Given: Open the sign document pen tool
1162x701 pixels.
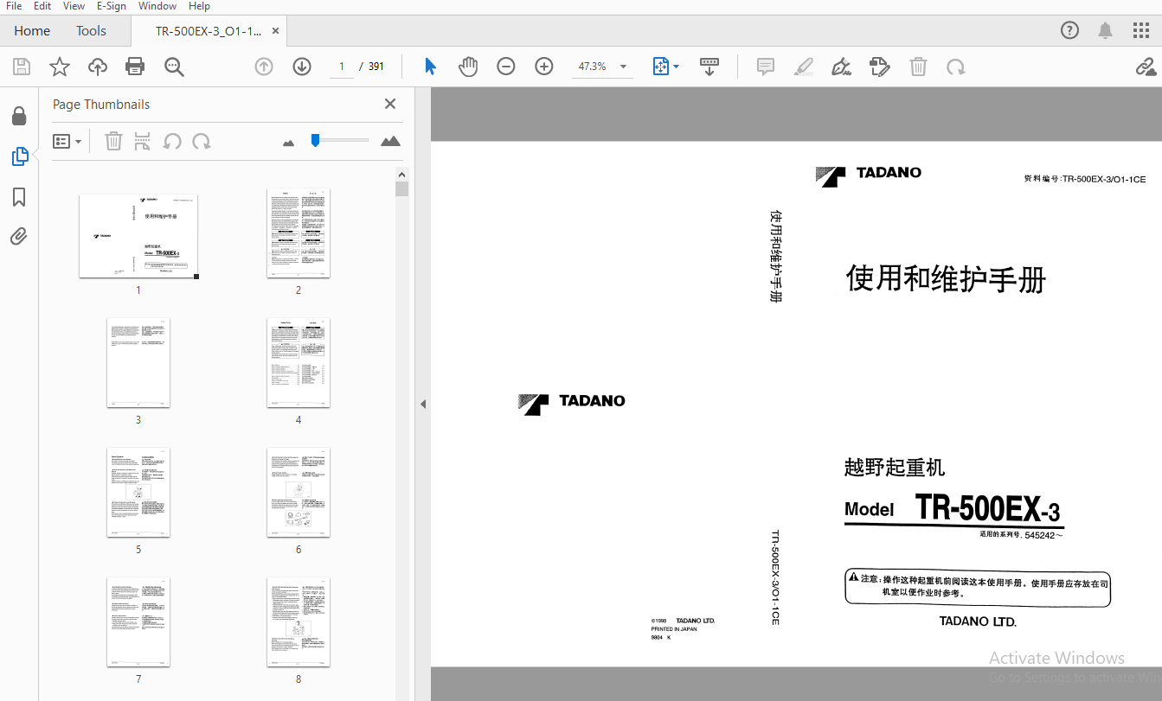Looking at the screenshot, I should pyautogui.click(x=841, y=67).
